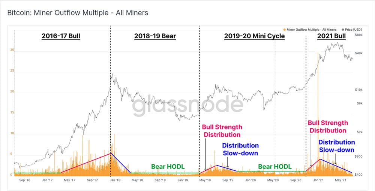Click the May '19 x-axis label

point(205,180)
